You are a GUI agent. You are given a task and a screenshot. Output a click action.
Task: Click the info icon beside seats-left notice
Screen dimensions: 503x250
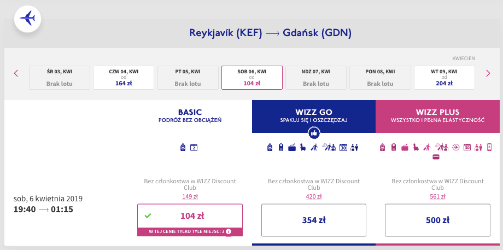(228, 231)
